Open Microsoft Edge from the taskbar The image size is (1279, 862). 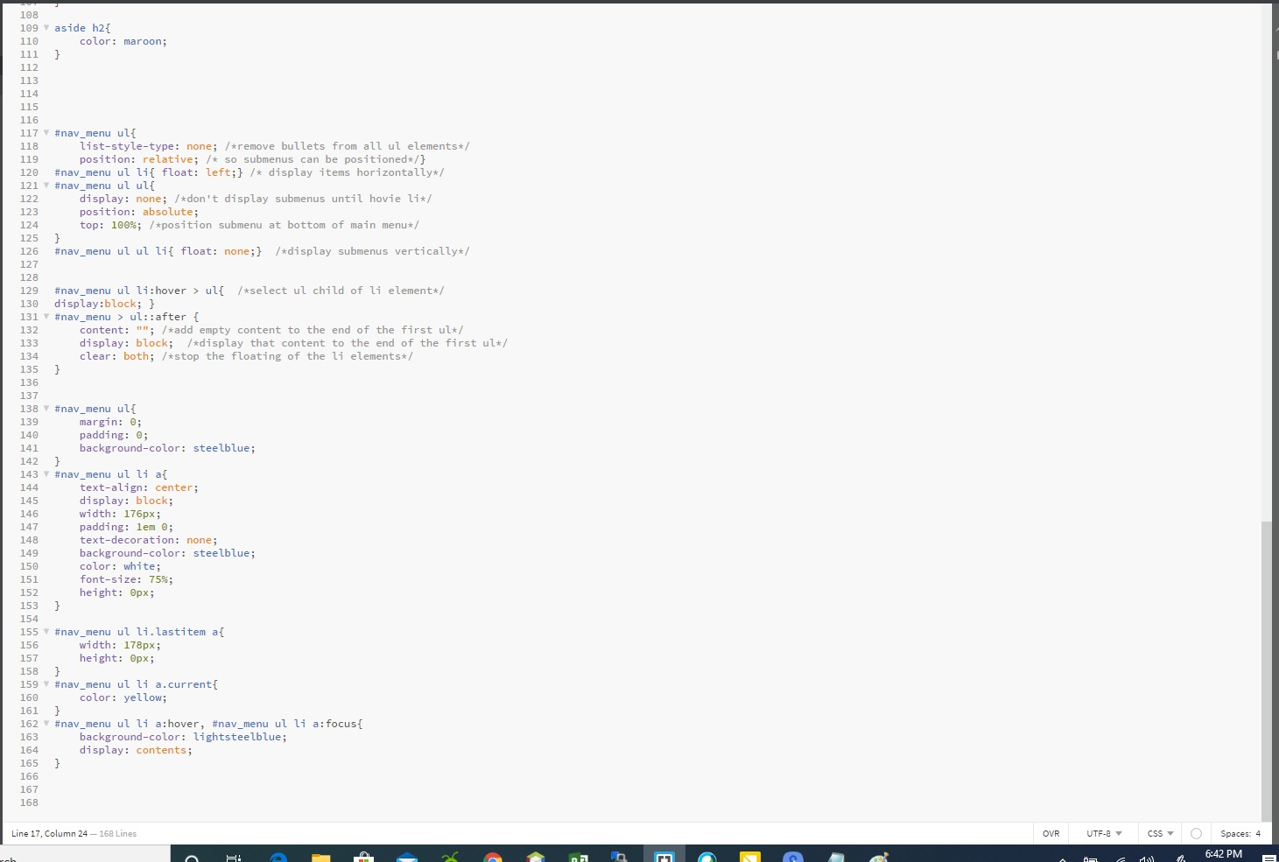coord(278,857)
